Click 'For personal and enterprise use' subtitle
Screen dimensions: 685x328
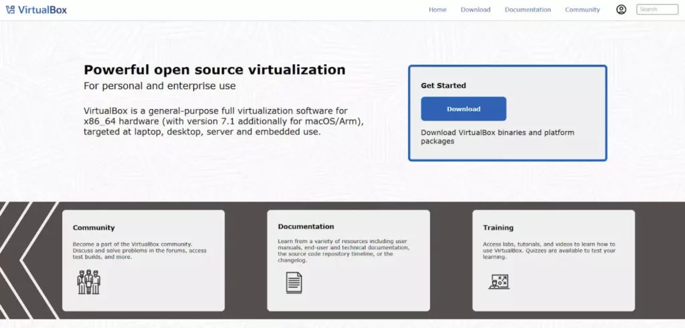point(160,86)
